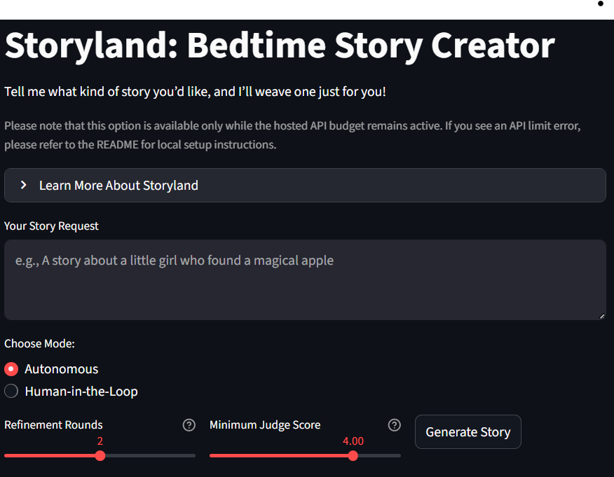Focus the Your Story Request text area
This screenshot has width=614, height=477.
tap(305, 279)
